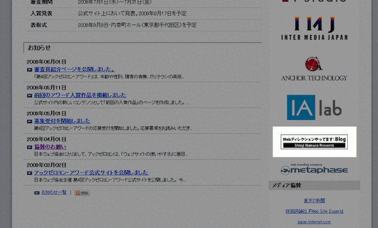Click the RSS feed button

(82, 193)
